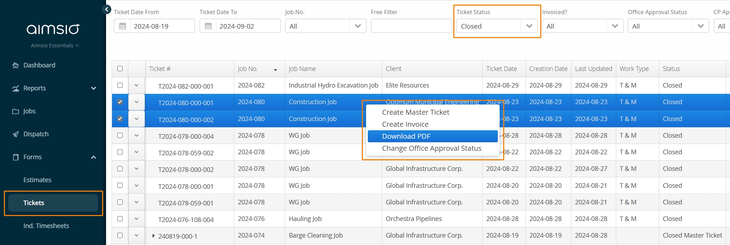The width and height of the screenshot is (730, 245).
Task: Open row actions for T2024-078-059-001
Action: (x=136, y=202)
